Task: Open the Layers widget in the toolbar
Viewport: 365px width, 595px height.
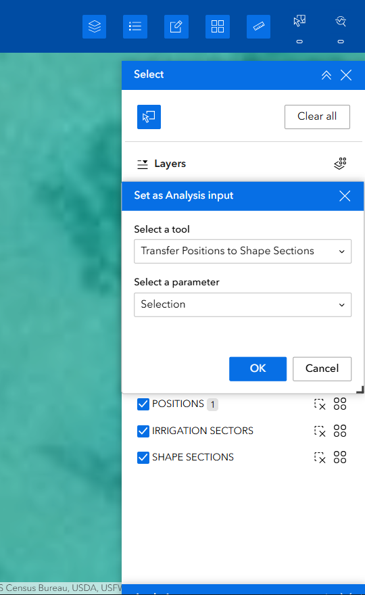Action: pyautogui.click(x=94, y=26)
